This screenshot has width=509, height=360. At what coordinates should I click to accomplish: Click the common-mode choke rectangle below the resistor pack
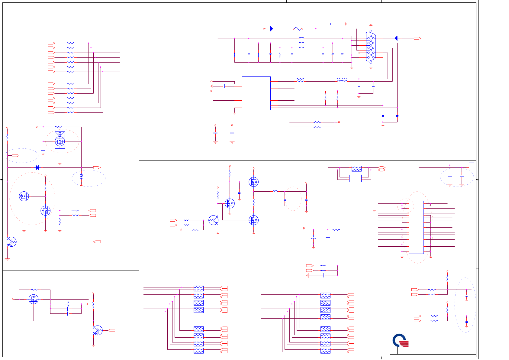[355, 178]
